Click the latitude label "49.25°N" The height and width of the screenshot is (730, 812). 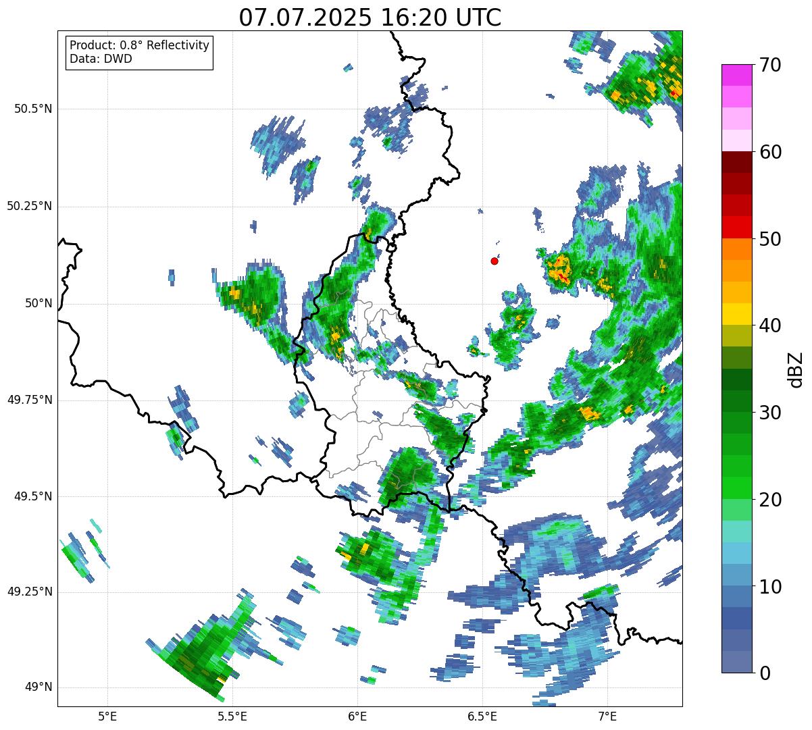[x=30, y=592]
